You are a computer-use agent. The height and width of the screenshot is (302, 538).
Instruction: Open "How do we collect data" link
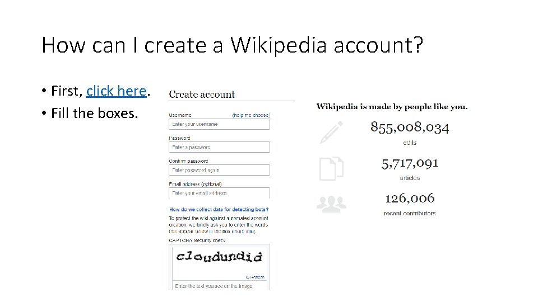click(219, 210)
